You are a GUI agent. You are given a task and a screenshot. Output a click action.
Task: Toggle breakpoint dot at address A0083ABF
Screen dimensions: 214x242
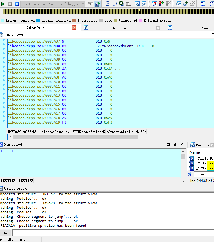(x=4, y=76)
